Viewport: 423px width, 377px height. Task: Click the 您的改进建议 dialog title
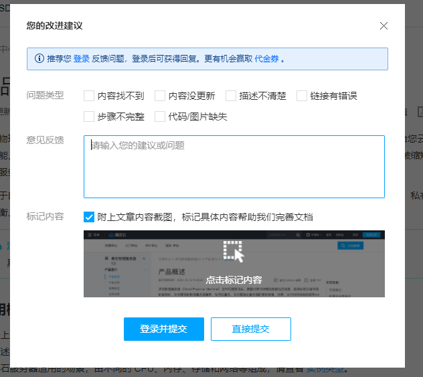point(54,25)
